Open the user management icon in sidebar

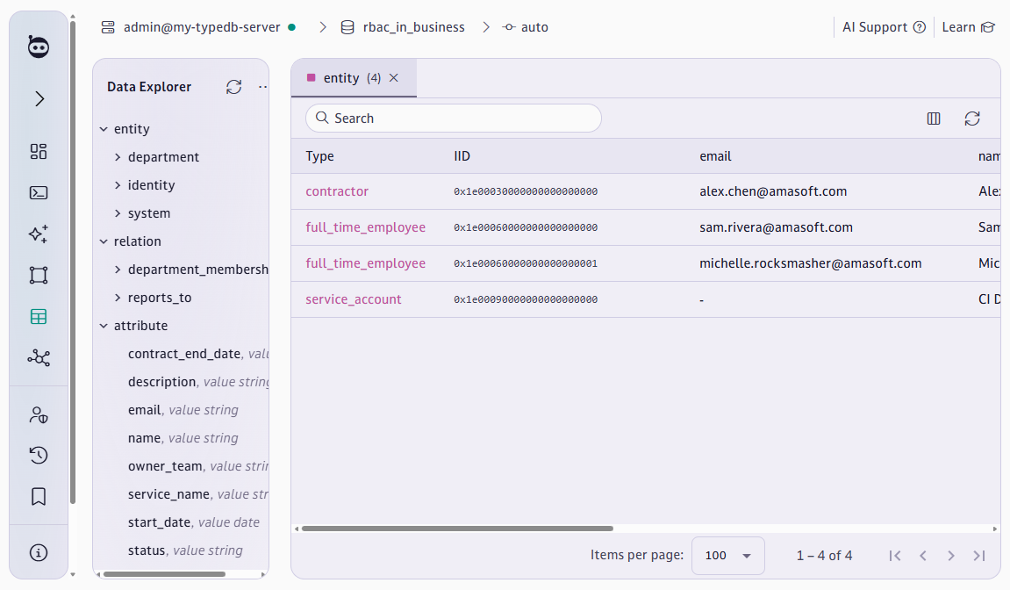(39, 414)
